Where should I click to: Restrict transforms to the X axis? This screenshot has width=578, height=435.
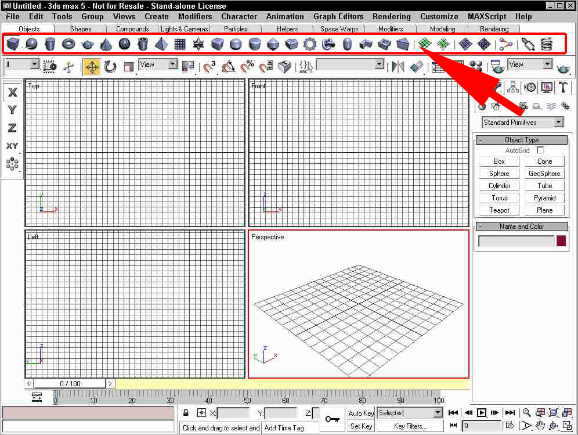(x=12, y=92)
